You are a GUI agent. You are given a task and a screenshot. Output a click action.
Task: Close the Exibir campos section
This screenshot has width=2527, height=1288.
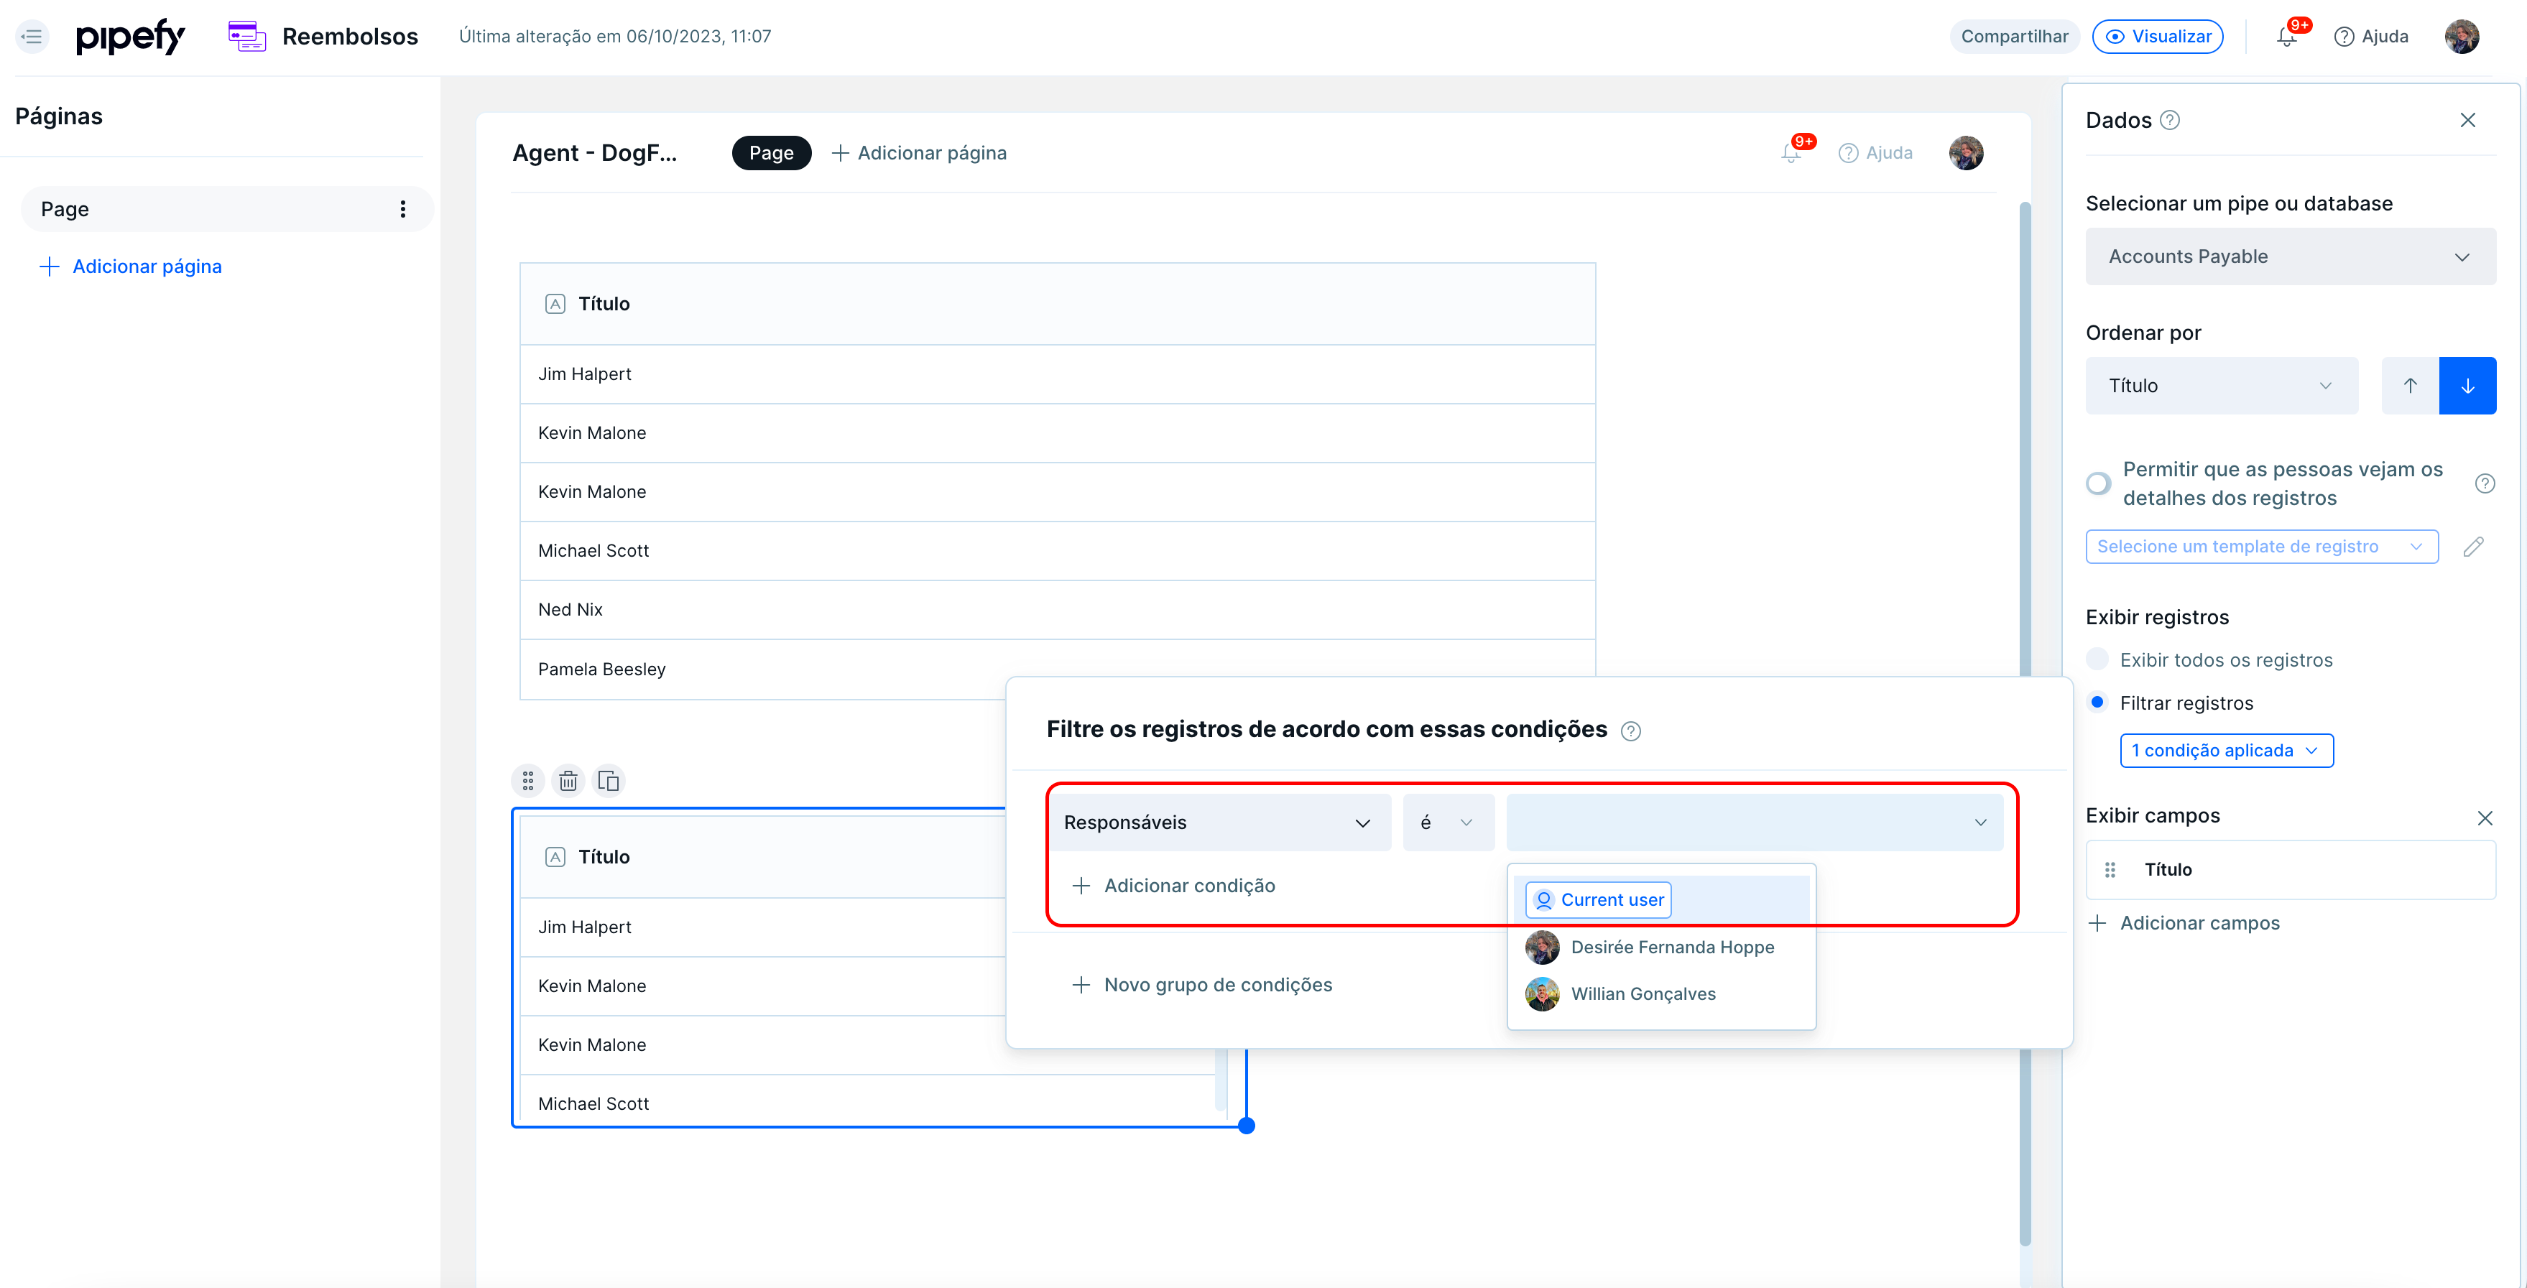(x=2484, y=817)
